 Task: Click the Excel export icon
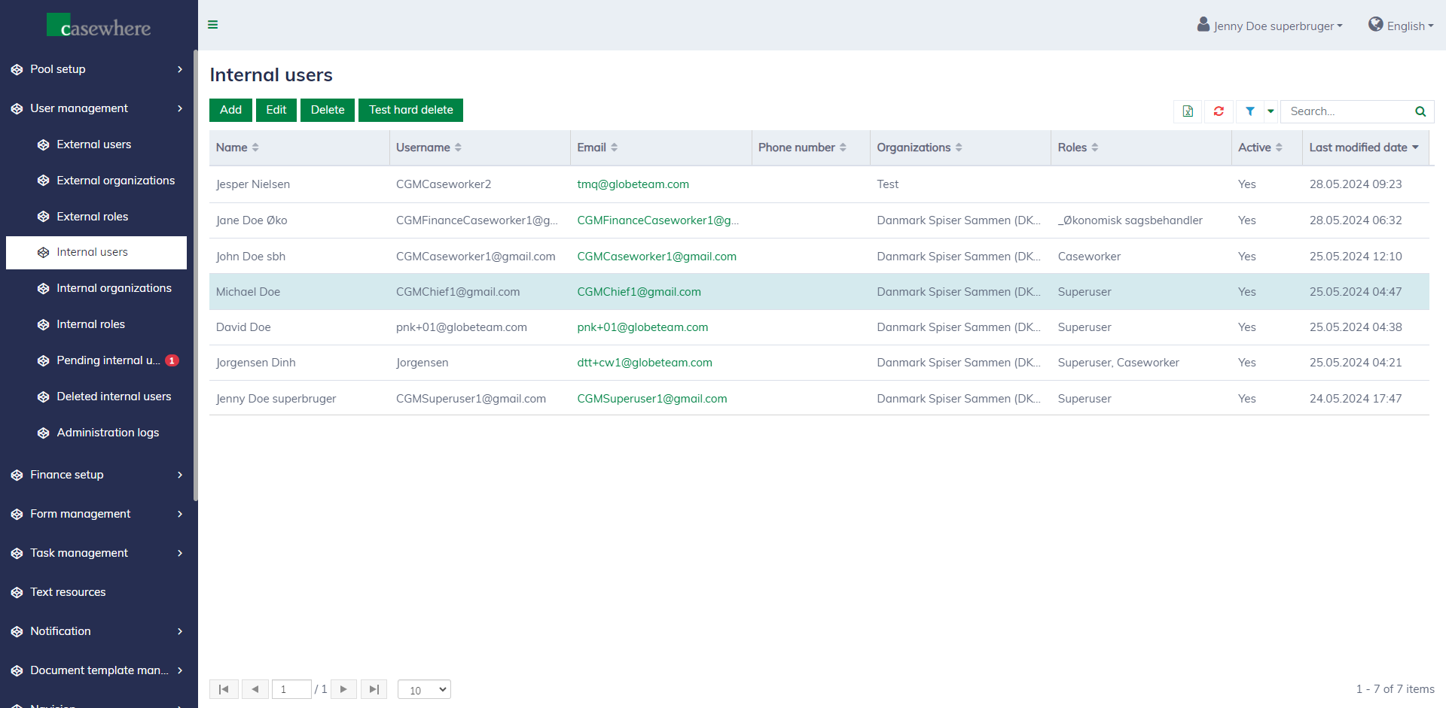click(x=1188, y=111)
